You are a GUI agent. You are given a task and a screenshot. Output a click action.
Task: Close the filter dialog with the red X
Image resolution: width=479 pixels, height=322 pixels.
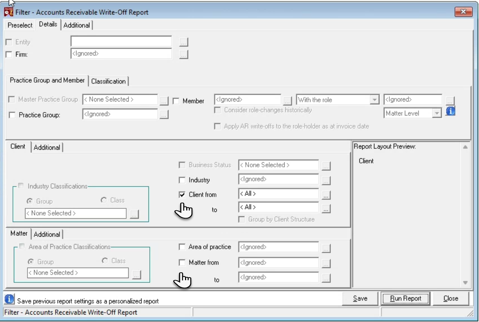point(464,12)
